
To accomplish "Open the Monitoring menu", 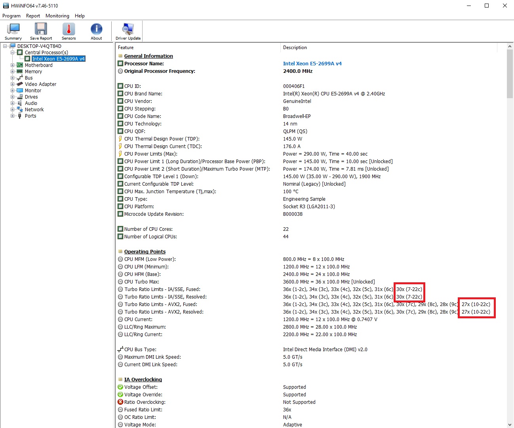I will [x=57, y=16].
